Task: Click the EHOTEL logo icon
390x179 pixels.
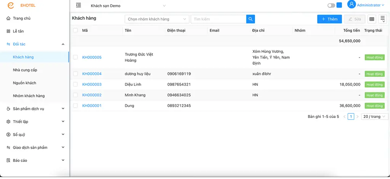Action: [10, 5]
